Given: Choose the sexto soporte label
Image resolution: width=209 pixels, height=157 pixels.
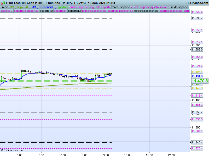Looking at the screenshot, I should click(179, 7).
